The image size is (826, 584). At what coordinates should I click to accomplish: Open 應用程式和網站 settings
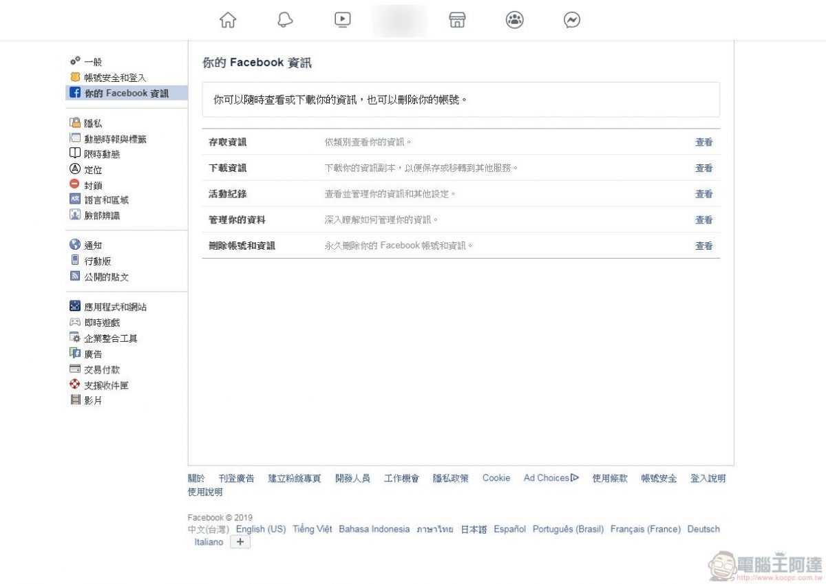(x=116, y=307)
